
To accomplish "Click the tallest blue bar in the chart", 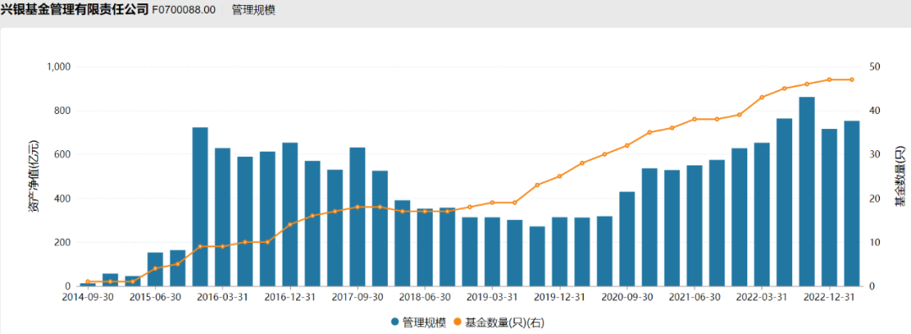I will 806,191.
